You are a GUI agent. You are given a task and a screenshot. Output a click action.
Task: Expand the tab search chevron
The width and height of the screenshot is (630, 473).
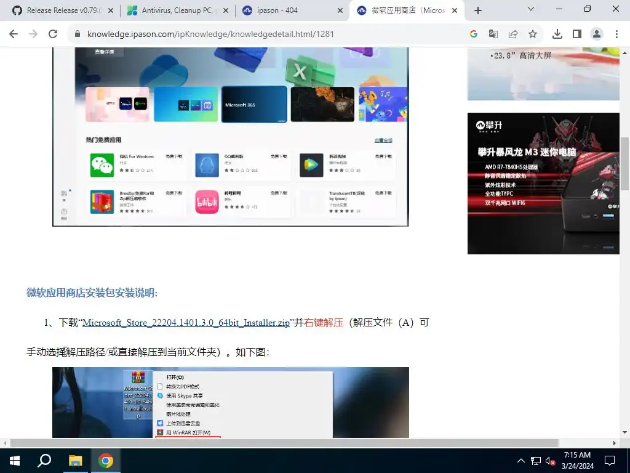[x=531, y=9]
